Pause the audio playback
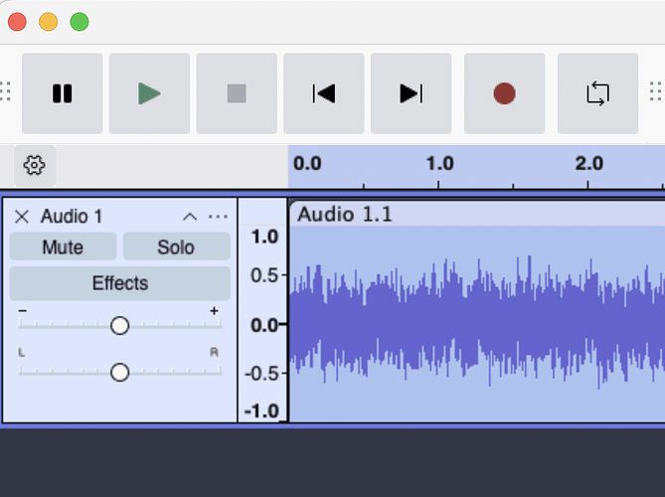Image resolution: width=665 pixels, height=497 pixels. pos(62,93)
